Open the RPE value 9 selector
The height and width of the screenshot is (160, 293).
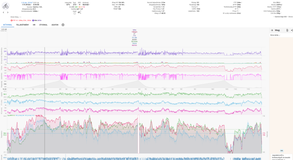pos(79,5)
